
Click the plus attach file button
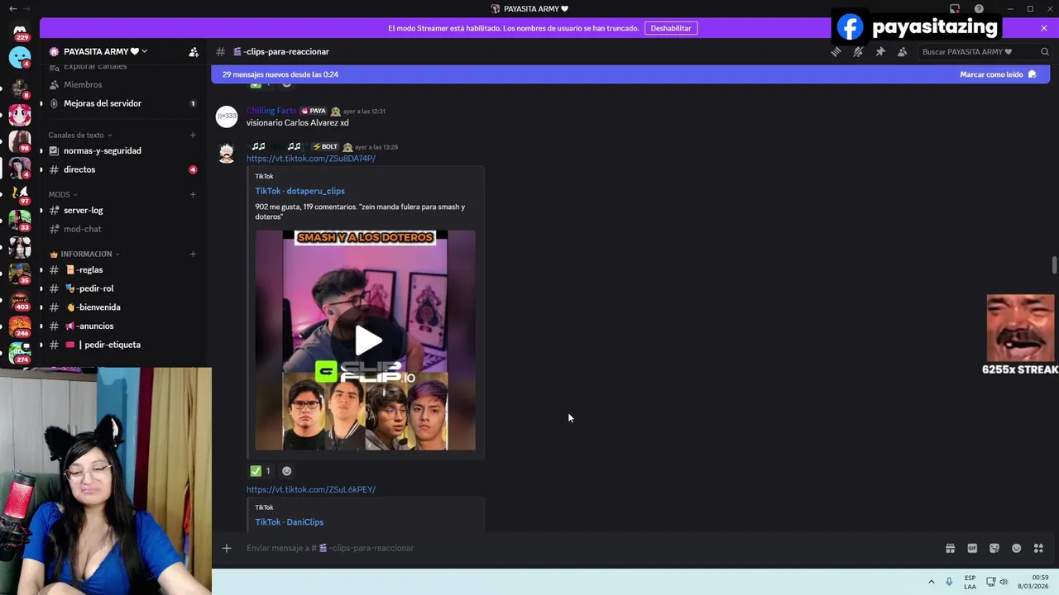point(227,548)
